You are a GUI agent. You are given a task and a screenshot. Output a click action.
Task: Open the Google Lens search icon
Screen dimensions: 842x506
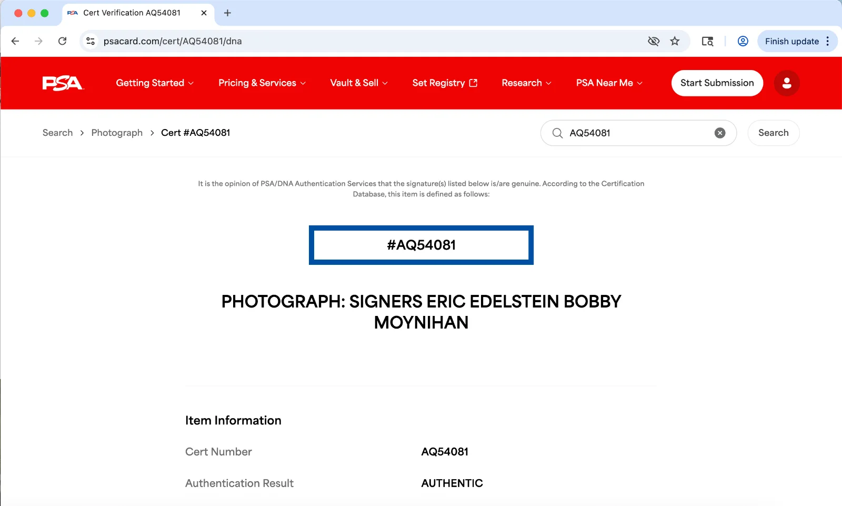point(707,41)
